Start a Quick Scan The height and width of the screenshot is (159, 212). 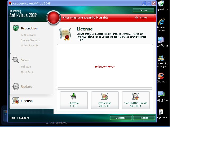tap(27, 72)
